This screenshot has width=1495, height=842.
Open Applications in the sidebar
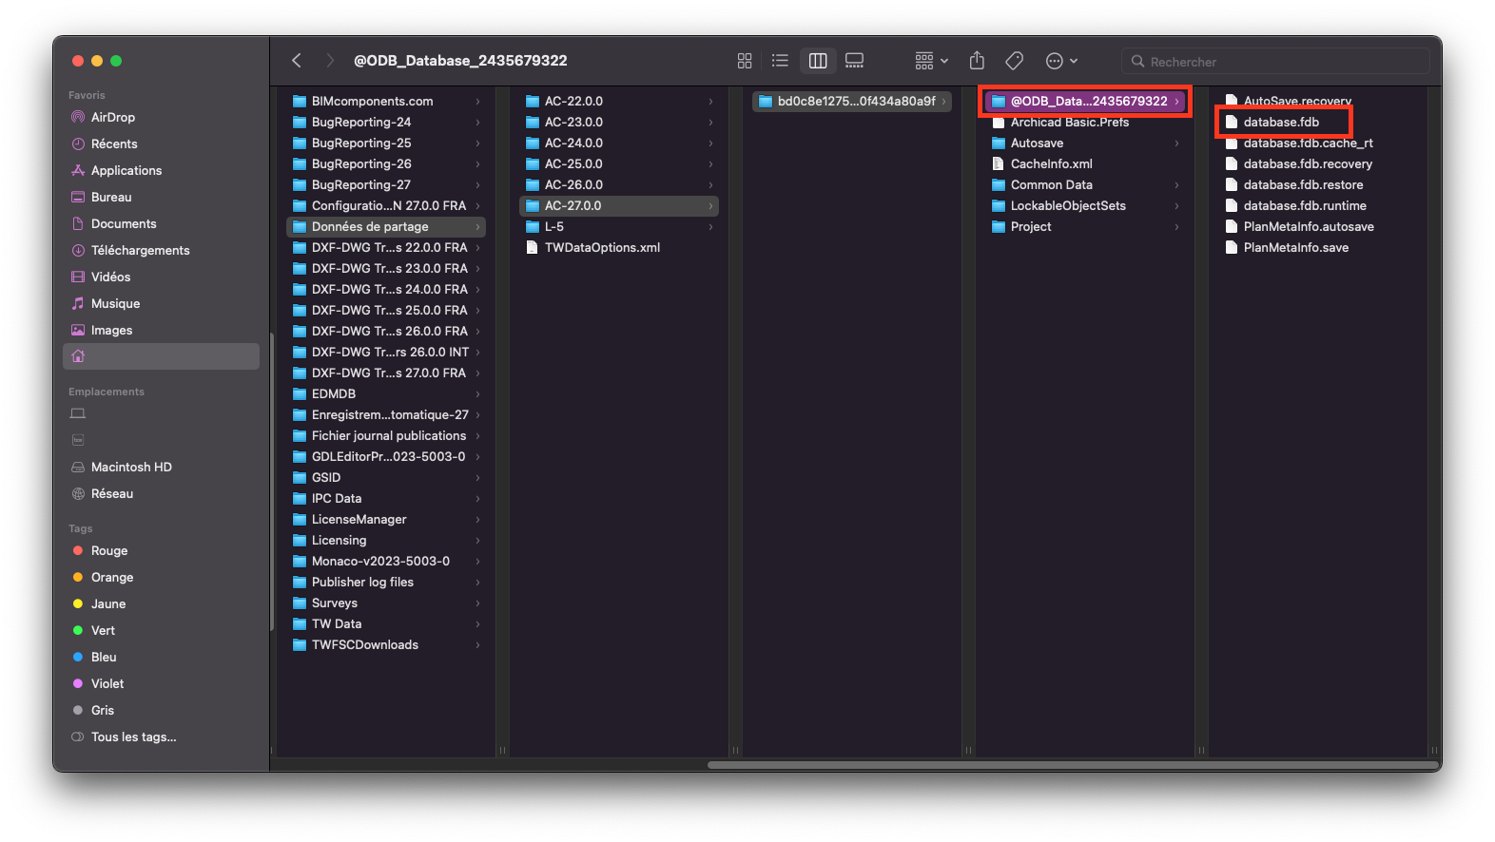pyautogui.click(x=161, y=170)
